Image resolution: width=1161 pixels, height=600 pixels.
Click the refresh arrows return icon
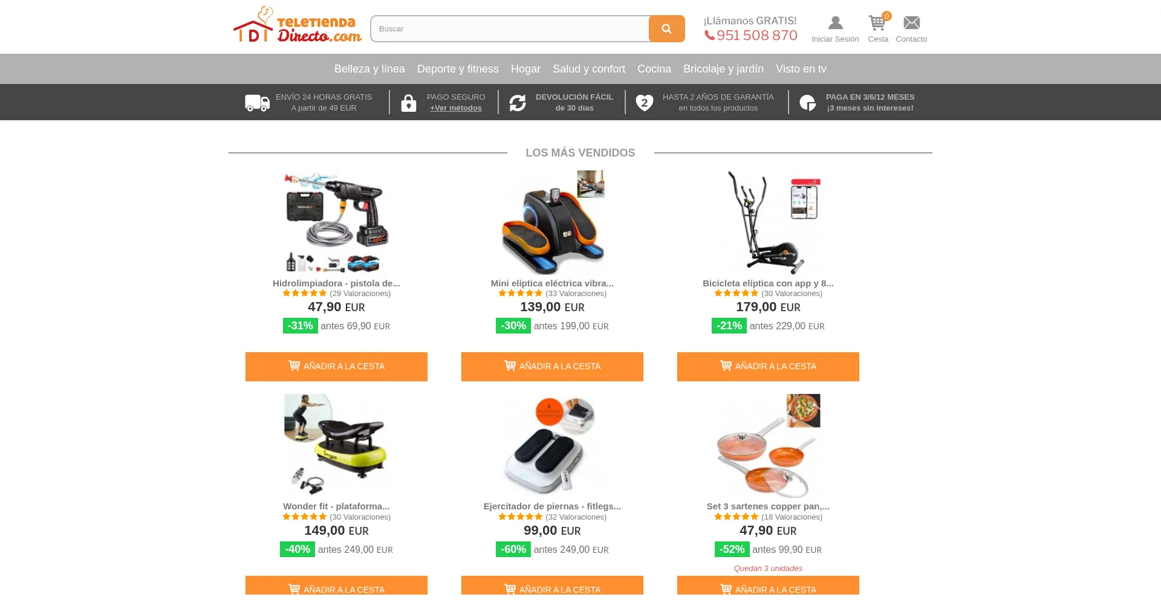pos(518,103)
